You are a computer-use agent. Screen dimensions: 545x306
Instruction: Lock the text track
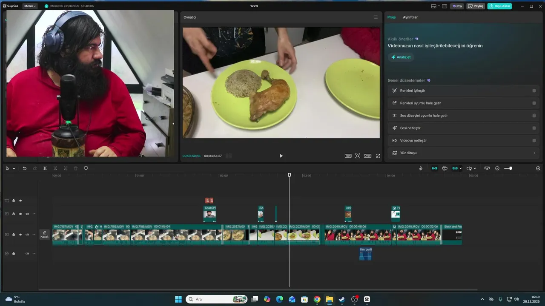point(13,201)
